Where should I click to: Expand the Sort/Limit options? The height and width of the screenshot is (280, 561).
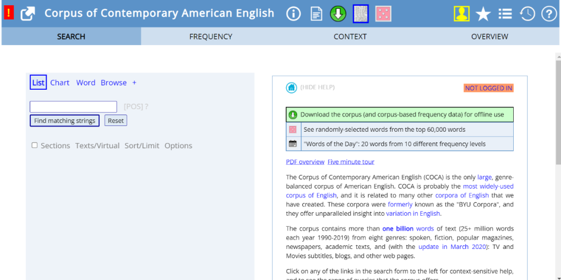(x=142, y=146)
